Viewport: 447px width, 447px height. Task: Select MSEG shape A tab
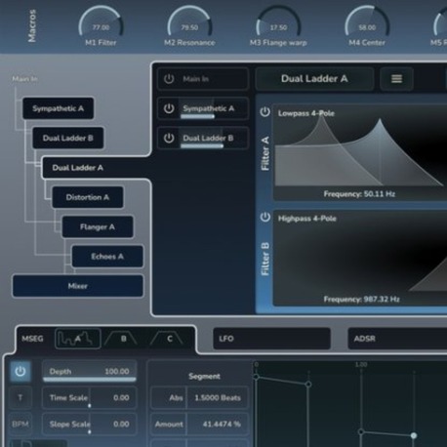tap(78, 339)
